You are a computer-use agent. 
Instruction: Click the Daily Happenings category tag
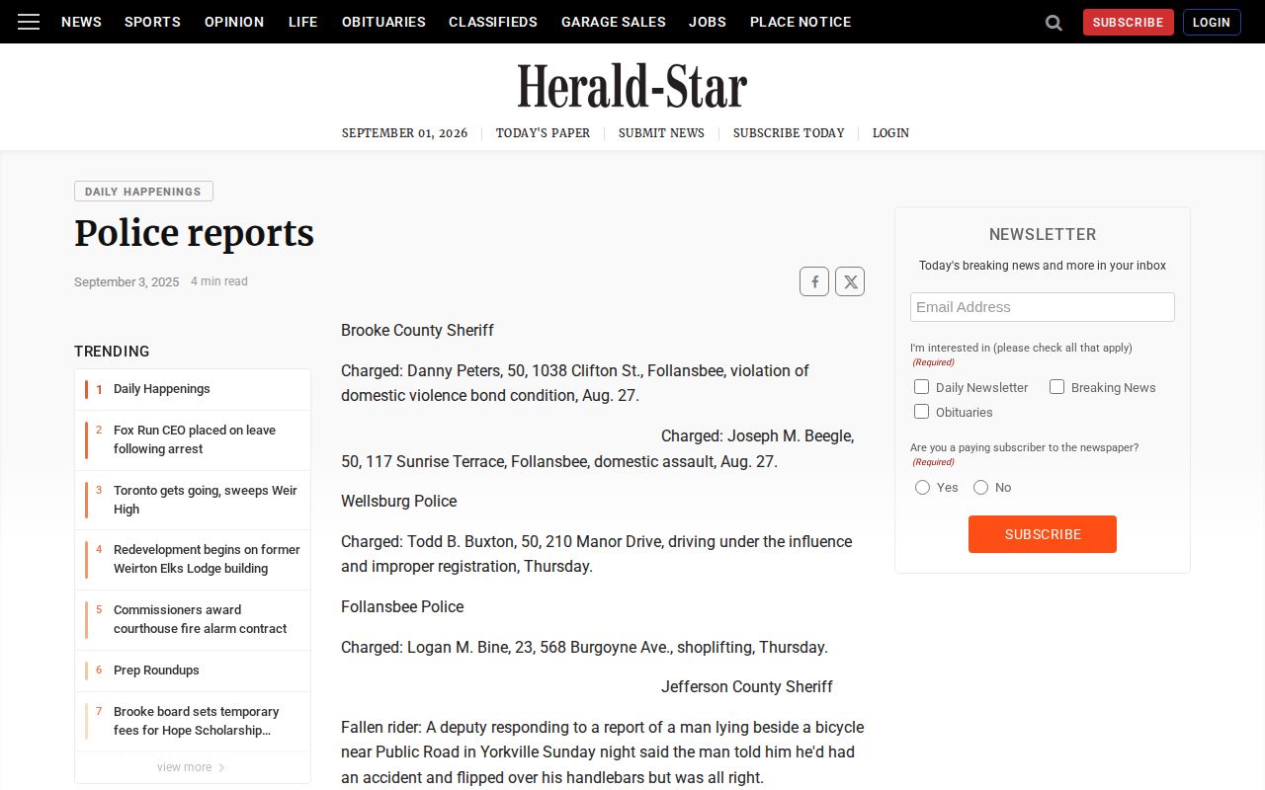pyautogui.click(x=143, y=192)
